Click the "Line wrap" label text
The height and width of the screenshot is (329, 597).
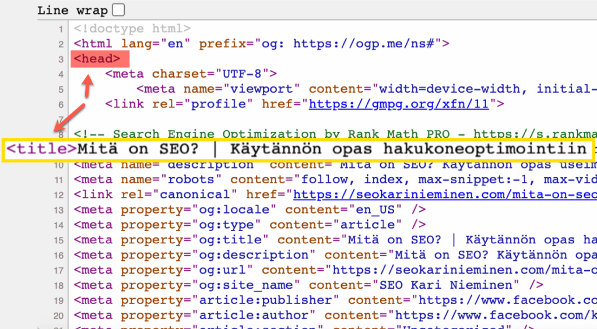point(73,10)
